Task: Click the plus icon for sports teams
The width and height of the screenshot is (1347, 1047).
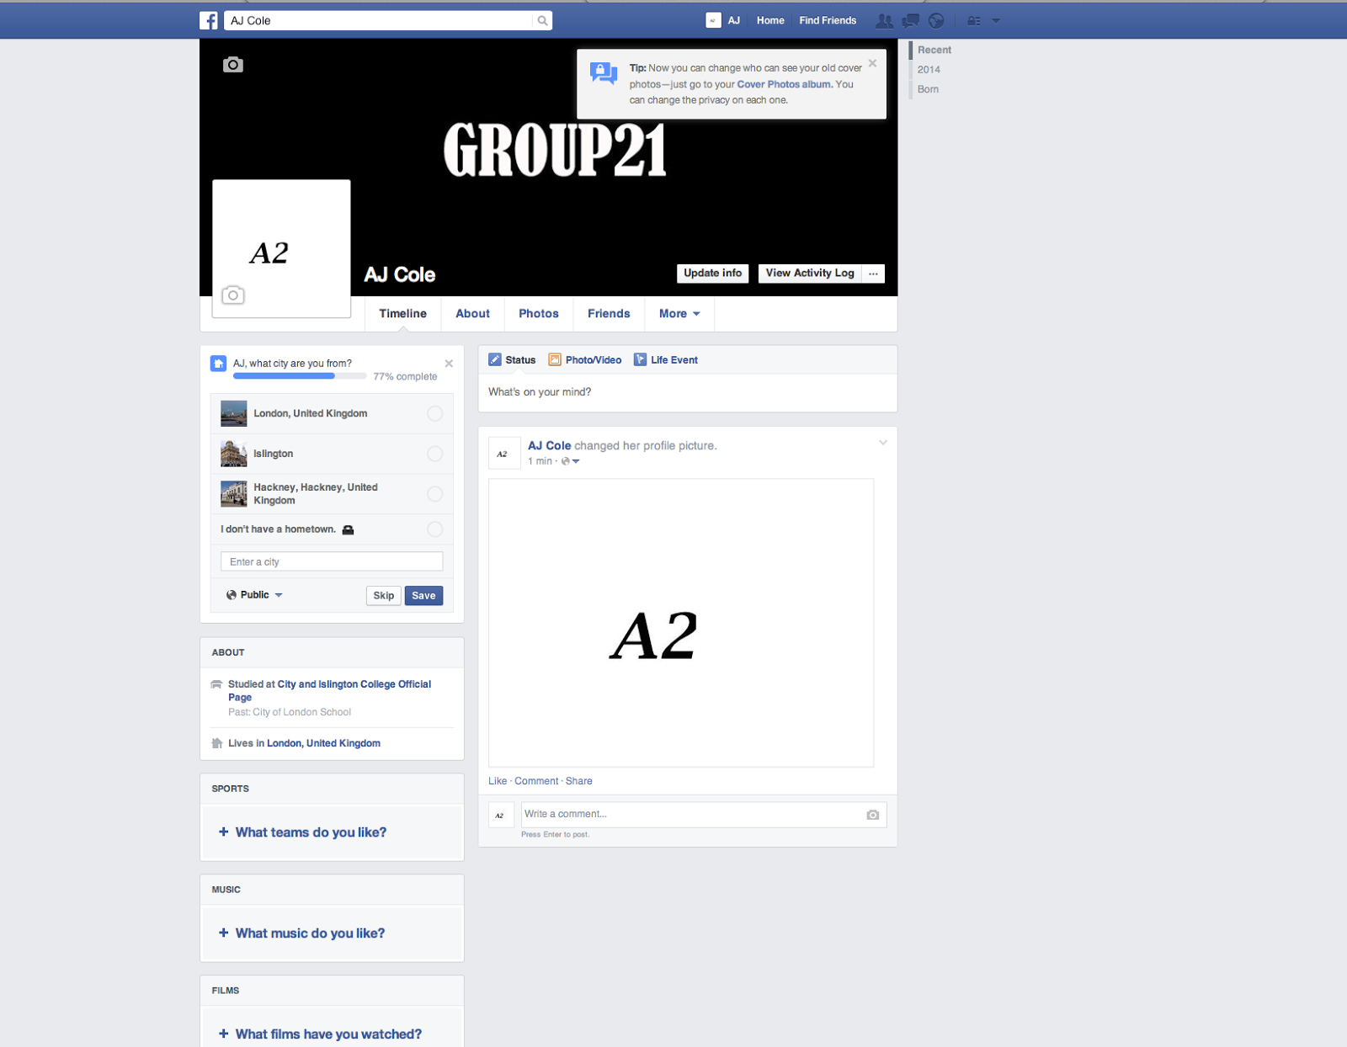Action: [x=224, y=832]
